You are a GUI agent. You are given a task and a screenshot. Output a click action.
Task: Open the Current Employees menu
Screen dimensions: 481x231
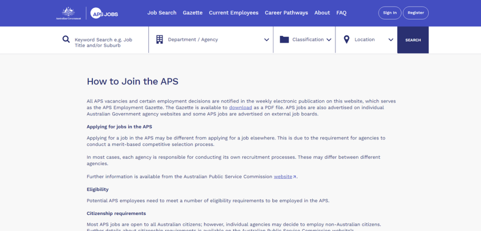coord(234,13)
